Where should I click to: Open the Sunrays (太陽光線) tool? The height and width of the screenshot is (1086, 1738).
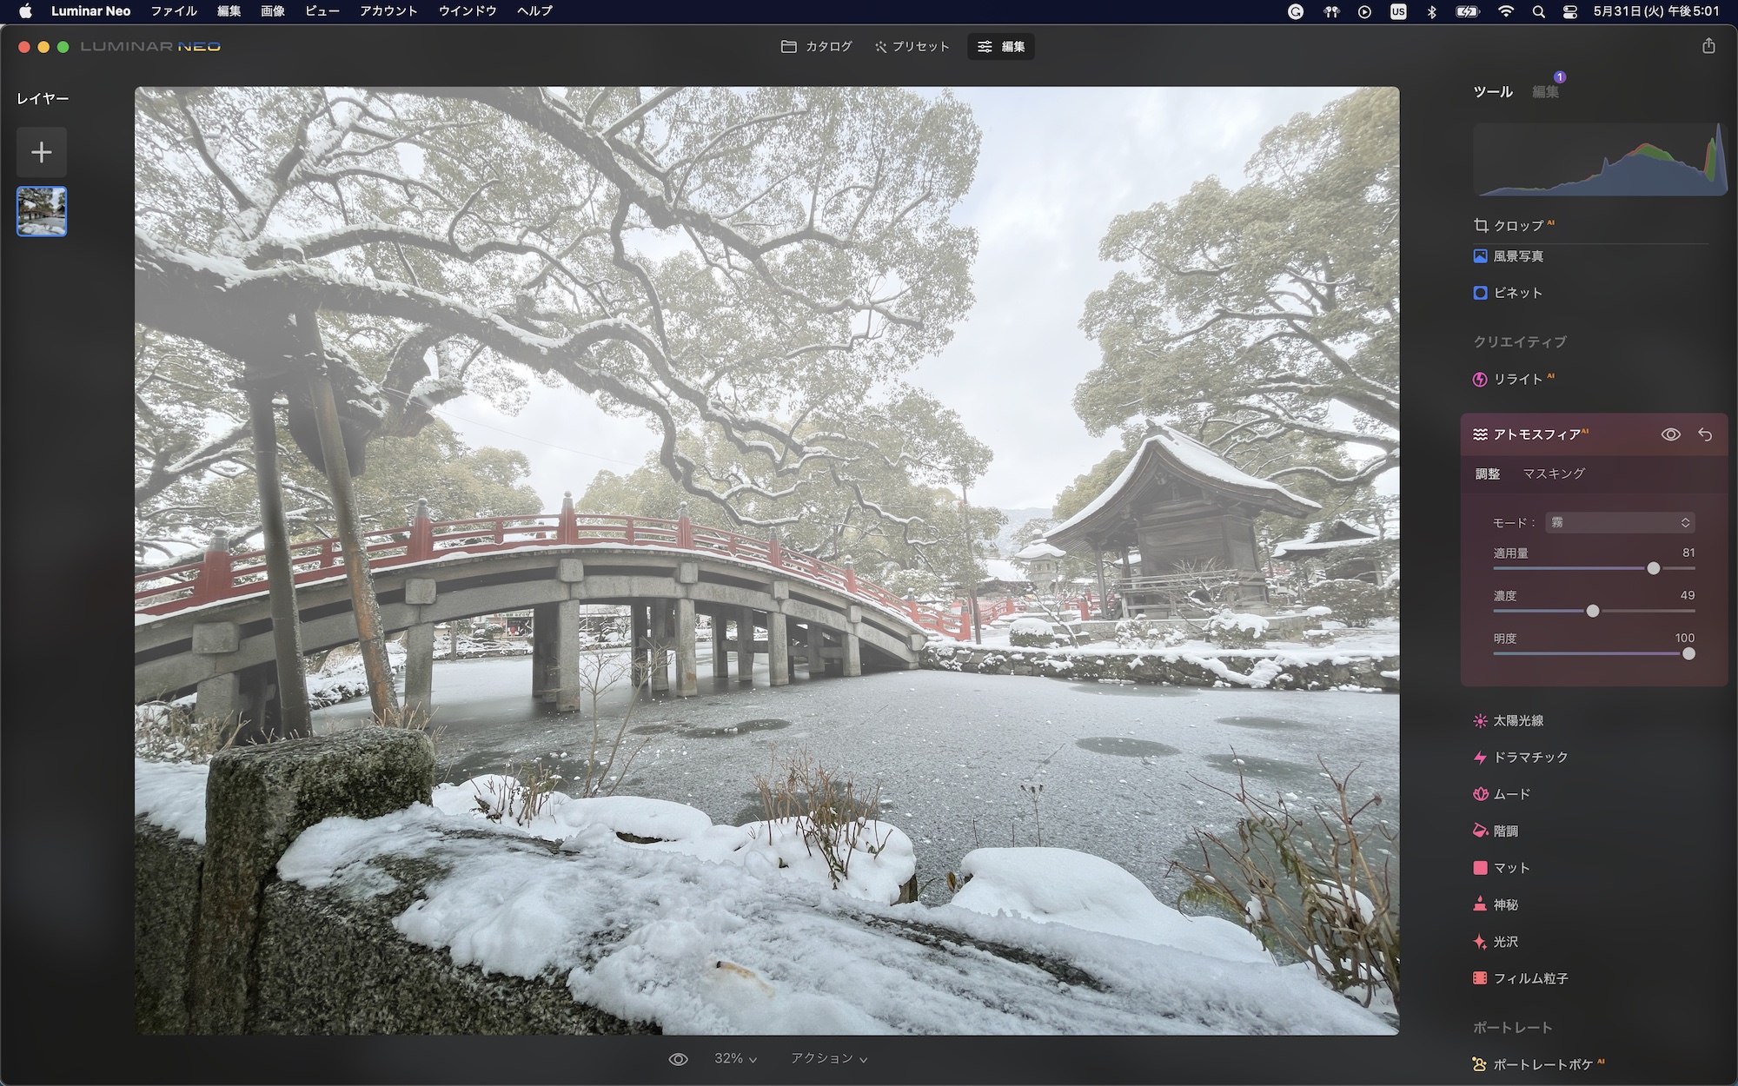[1517, 721]
